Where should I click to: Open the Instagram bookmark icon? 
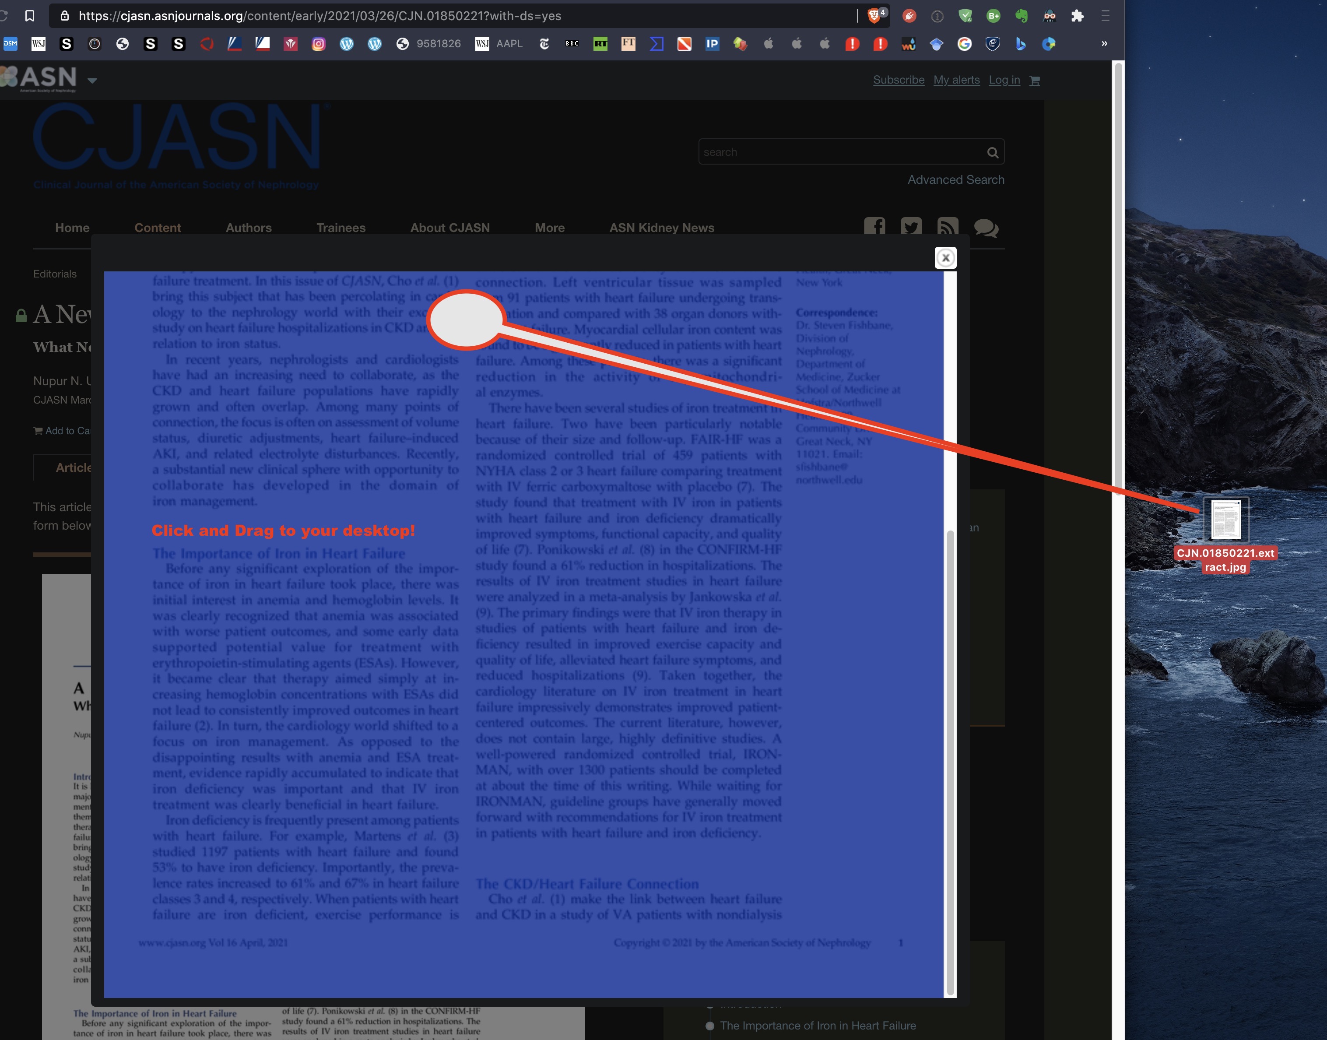click(x=318, y=44)
